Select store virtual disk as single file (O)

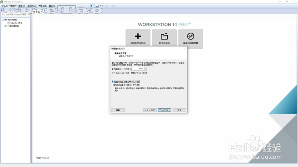pos(126,82)
